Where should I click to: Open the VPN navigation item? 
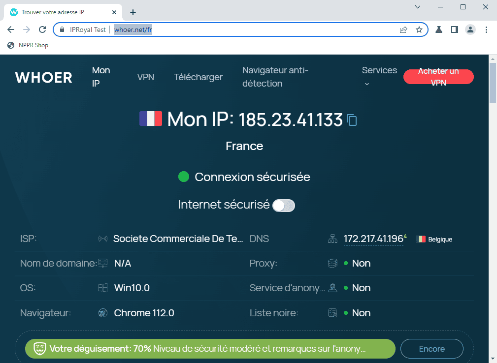pyautogui.click(x=146, y=77)
